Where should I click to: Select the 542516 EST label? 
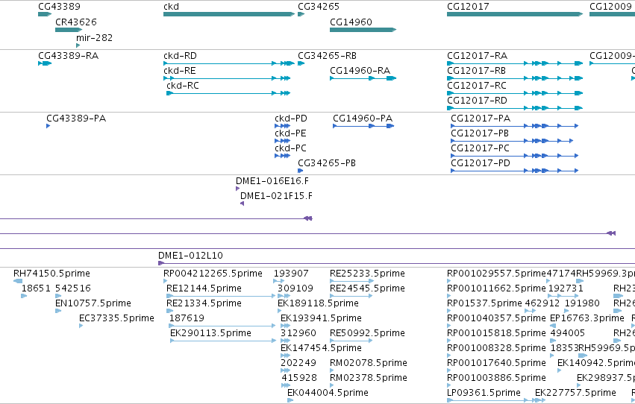(x=73, y=288)
